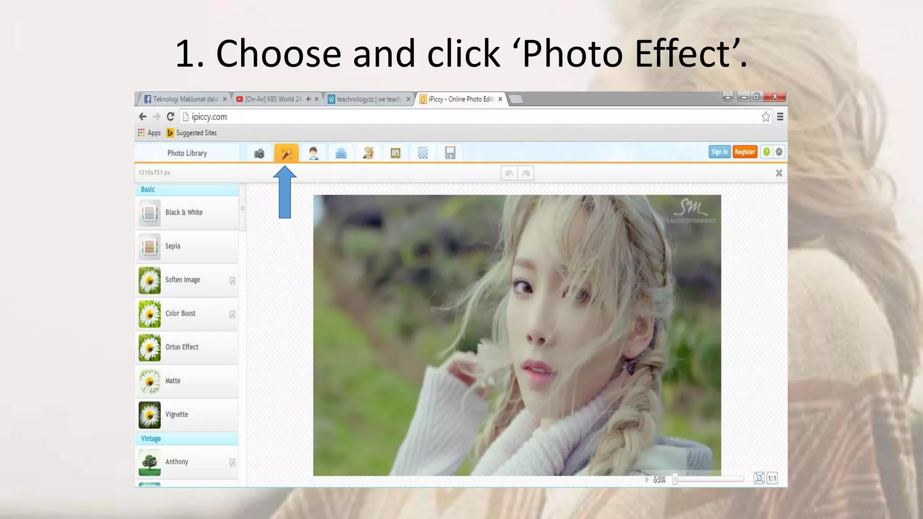Collapse the Basic effects section
Viewport: 923px width, 519px height.
(x=187, y=190)
